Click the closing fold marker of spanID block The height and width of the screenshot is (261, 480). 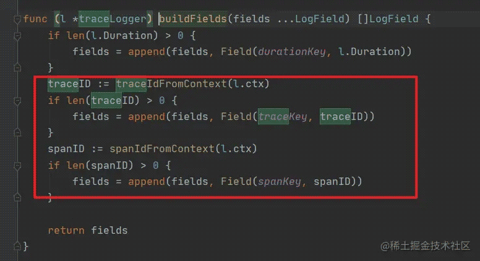17,198
